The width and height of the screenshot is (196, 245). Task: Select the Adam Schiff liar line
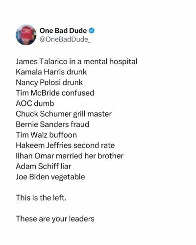44,166
